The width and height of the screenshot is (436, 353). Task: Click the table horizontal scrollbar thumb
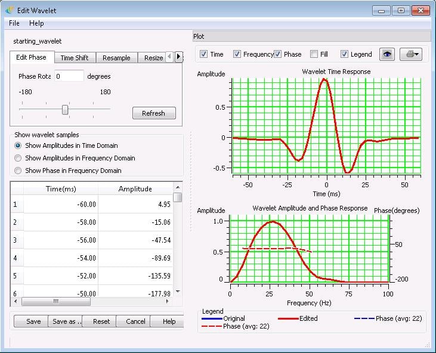[56, 301]
